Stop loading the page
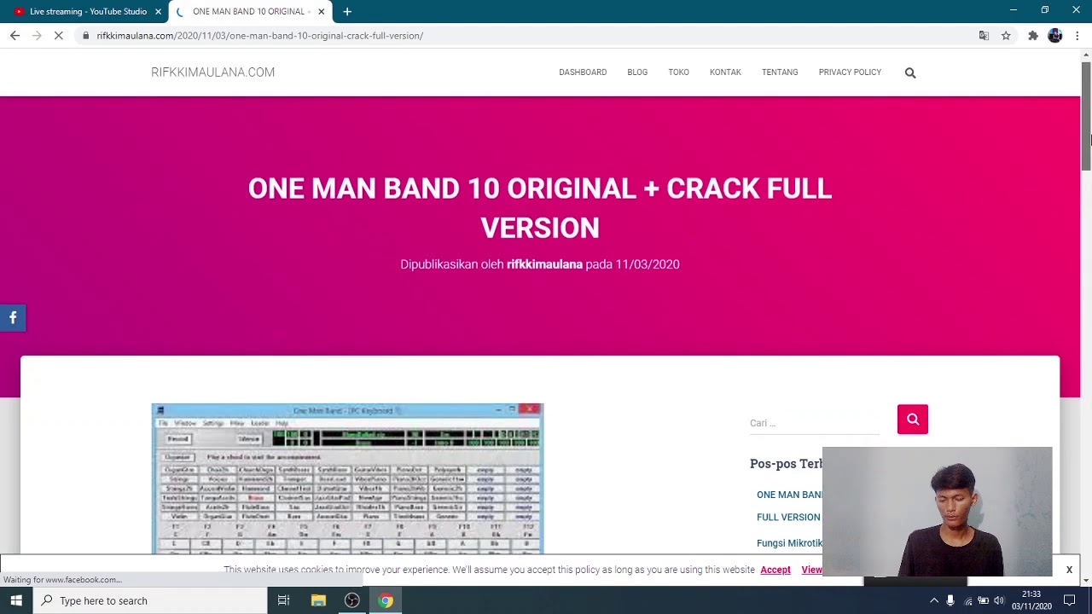 (x=59, y=36)
